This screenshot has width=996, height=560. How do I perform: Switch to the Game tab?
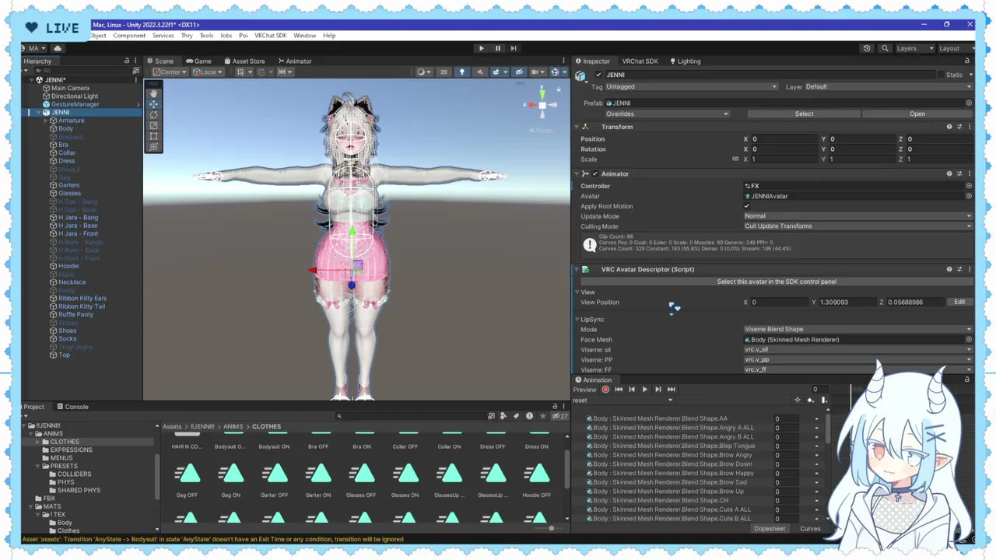pos(198,61)
